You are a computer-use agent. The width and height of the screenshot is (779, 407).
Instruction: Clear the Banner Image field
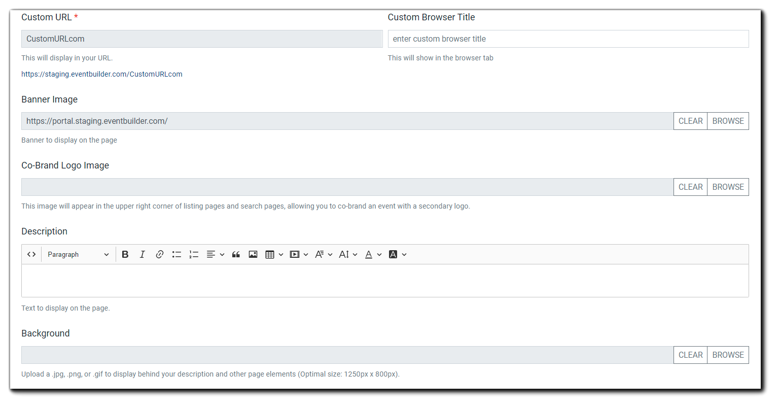[690, 121]
